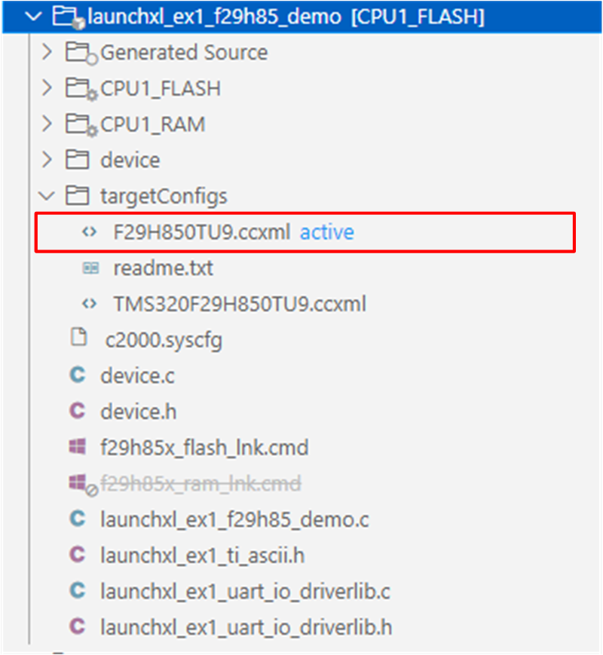Click the c2000.syscfg file icon
Image resolution: width=603 pixels, height=655 pixels.
click(x=78, y=340)
